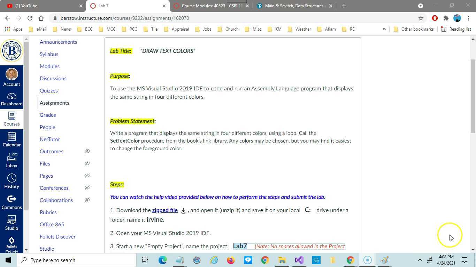Expand the Other bookmarks dropdown
Viewport: 476px width, 267px height.
[413, 29]
